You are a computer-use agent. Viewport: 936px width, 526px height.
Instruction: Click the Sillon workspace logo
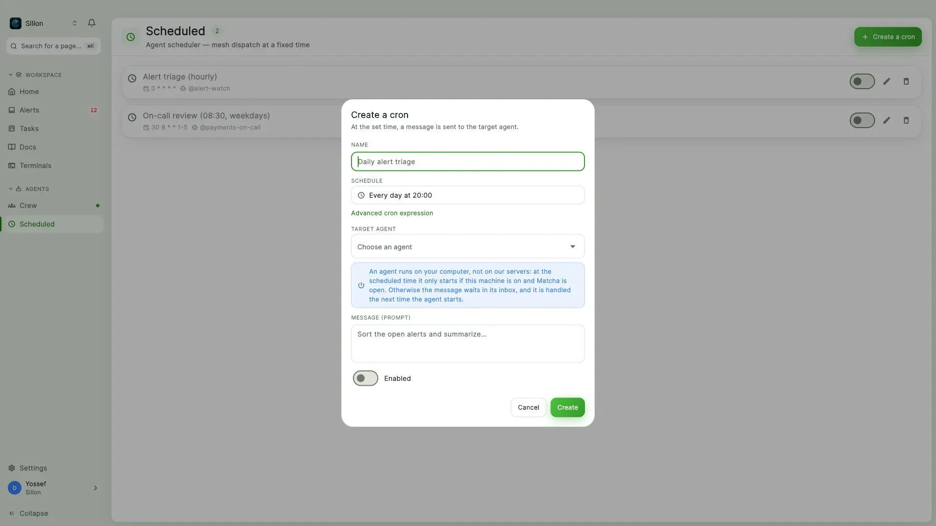(16, 23)
